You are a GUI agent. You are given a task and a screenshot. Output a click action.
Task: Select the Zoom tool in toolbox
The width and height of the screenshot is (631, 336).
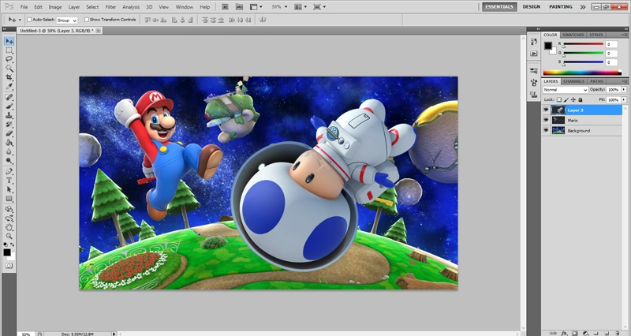point(9,236)
